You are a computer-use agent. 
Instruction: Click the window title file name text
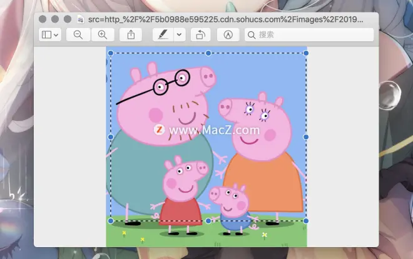click(x=225, y=19)
